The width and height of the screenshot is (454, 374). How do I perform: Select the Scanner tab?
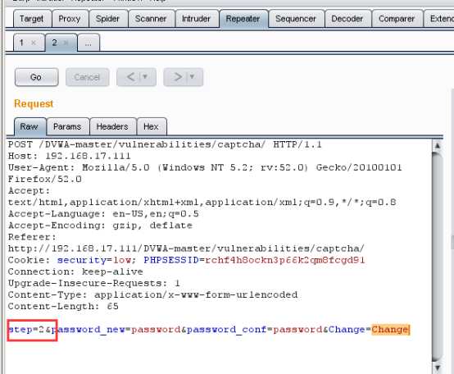click(x=151, y=19)
